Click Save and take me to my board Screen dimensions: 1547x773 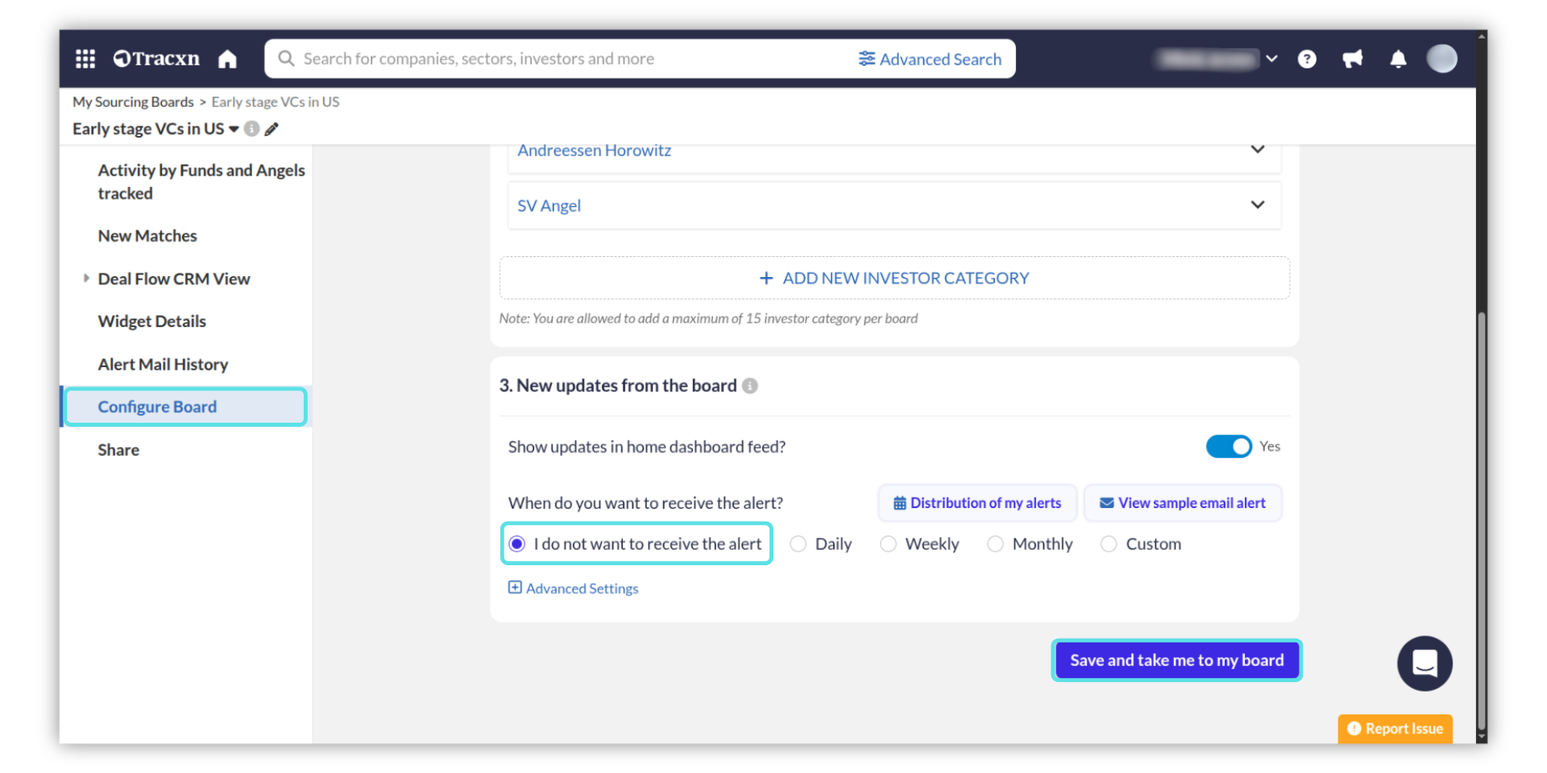[x=1176, y=660]
